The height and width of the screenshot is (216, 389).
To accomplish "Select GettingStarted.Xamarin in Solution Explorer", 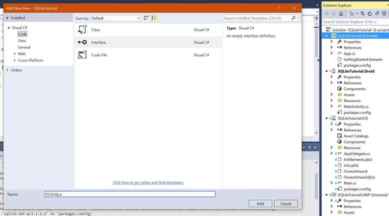I will [363, 59].
